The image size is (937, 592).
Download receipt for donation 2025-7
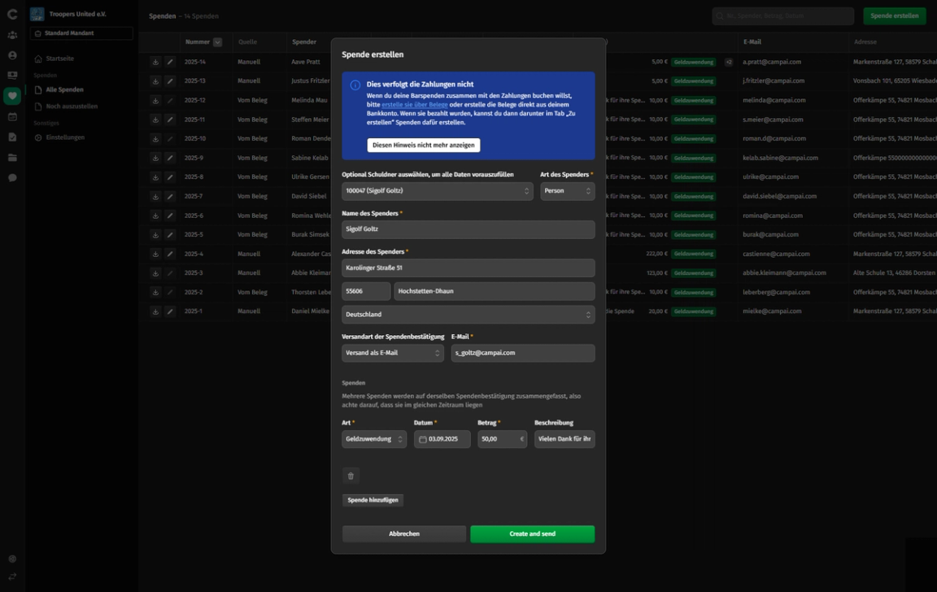(155, 197)
